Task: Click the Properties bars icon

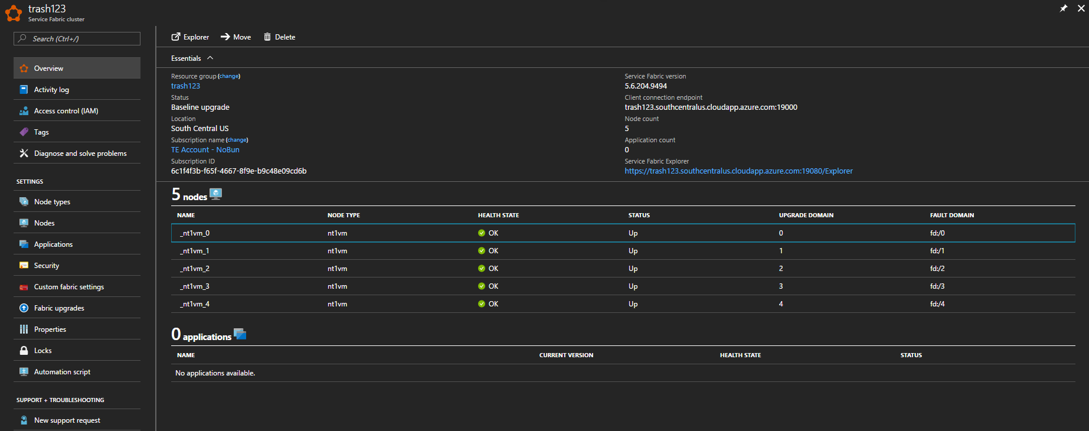Action: tap(24, 329)
